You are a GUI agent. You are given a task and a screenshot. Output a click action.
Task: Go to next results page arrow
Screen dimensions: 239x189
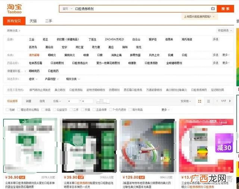coord(230,101)
